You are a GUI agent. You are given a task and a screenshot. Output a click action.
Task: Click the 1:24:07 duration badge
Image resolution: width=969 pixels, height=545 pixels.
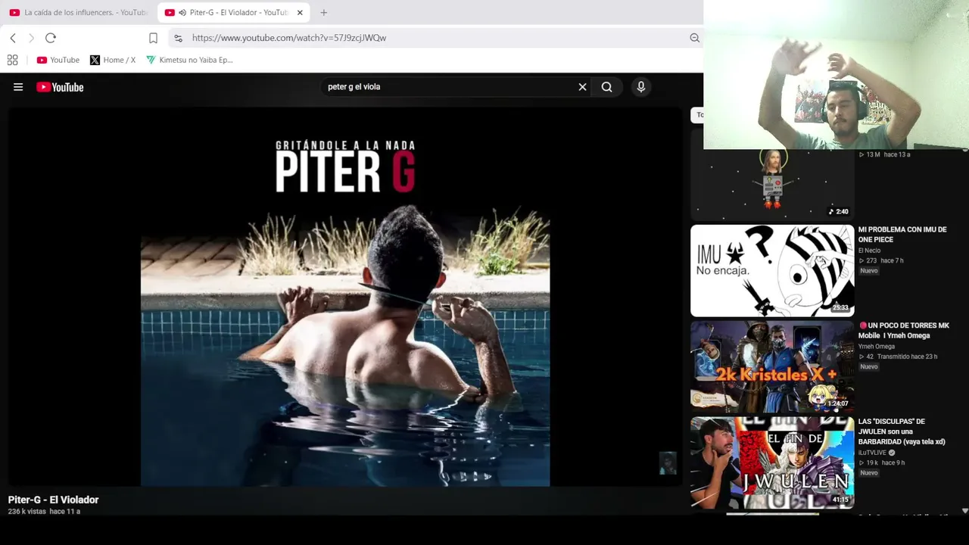point(838,403)
